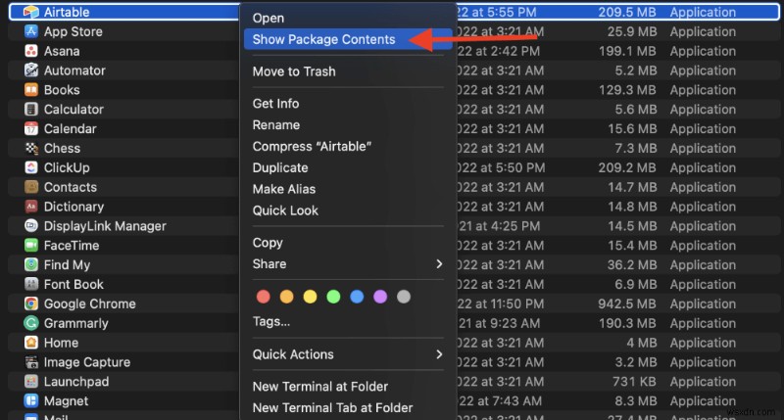Screen dimensions: 784x420
Task: Click the Airtable app icon
Action: coord(31,12)
